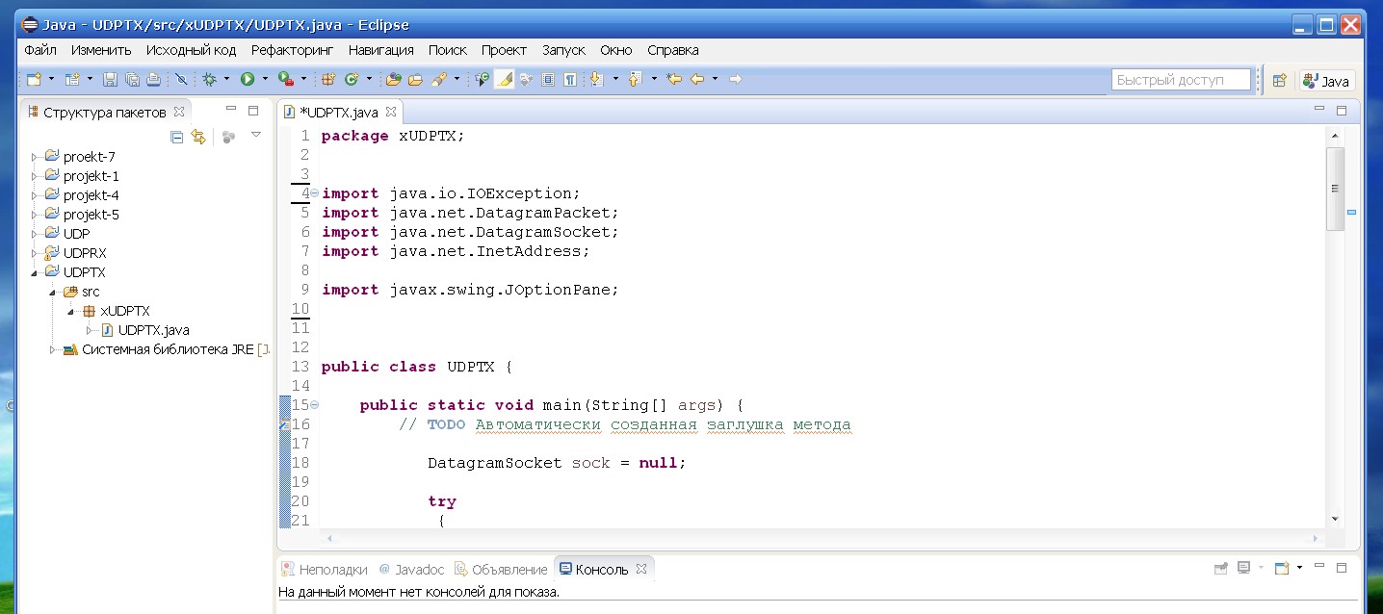The width and height of the screenshot is (1383, 614).
Task: Click the Print icon in toolbar
Action: click(x=153, y=80)
